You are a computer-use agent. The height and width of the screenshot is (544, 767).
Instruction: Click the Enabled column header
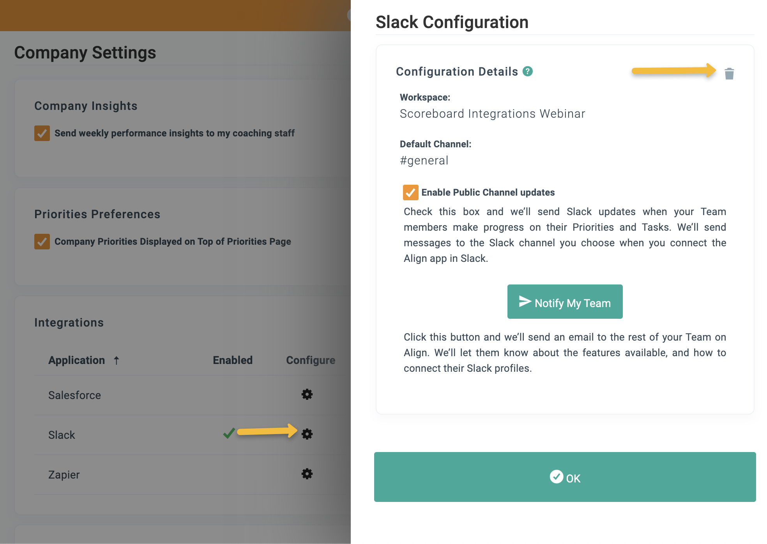click(x=233, y=360)
